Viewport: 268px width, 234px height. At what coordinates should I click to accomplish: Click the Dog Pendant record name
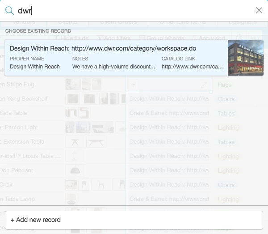point(17,170)
